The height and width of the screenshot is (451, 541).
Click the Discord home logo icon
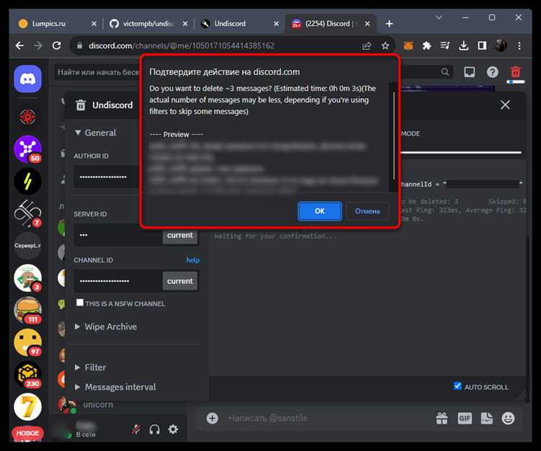27,79
